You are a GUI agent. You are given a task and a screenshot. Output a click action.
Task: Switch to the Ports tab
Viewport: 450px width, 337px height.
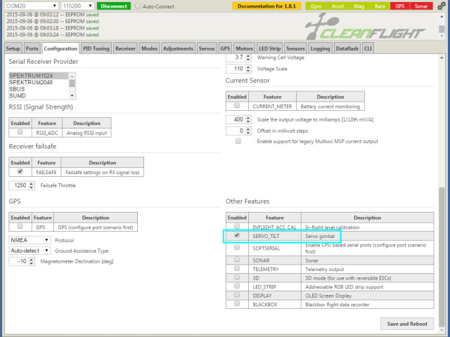coord(32,48)
